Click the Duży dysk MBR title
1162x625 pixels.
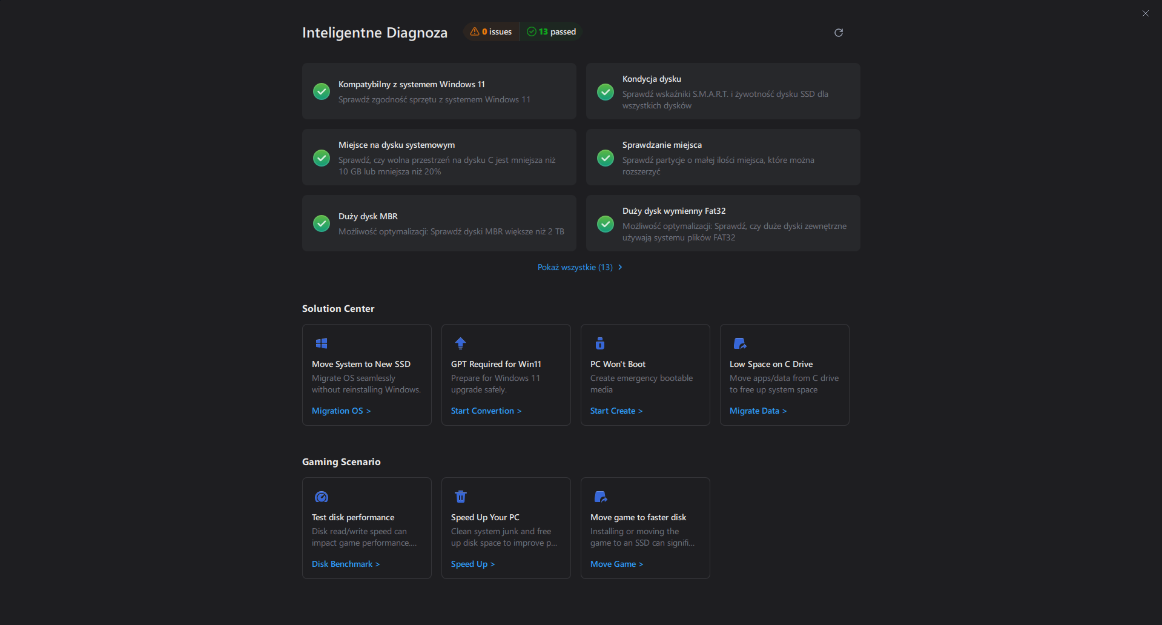click(368, 216)
